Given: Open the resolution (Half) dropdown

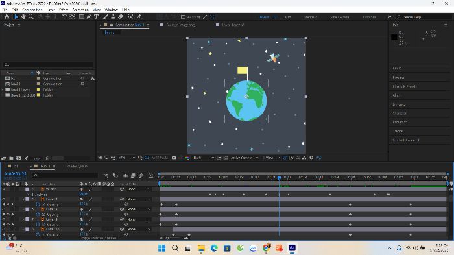Looking at the screenshot, I should (203, 158).
